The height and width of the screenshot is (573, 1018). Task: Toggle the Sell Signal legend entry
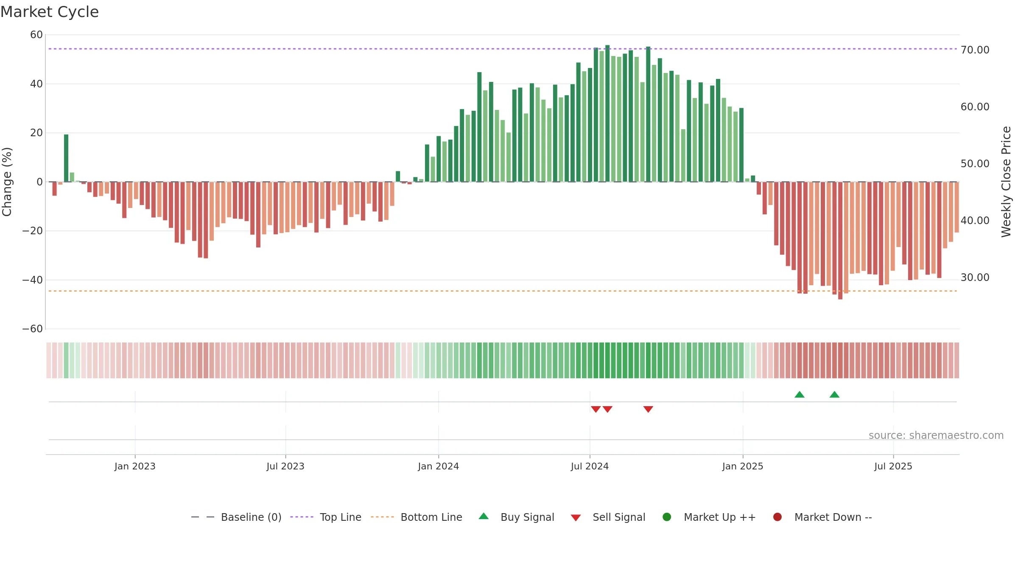tap(608, 517)
